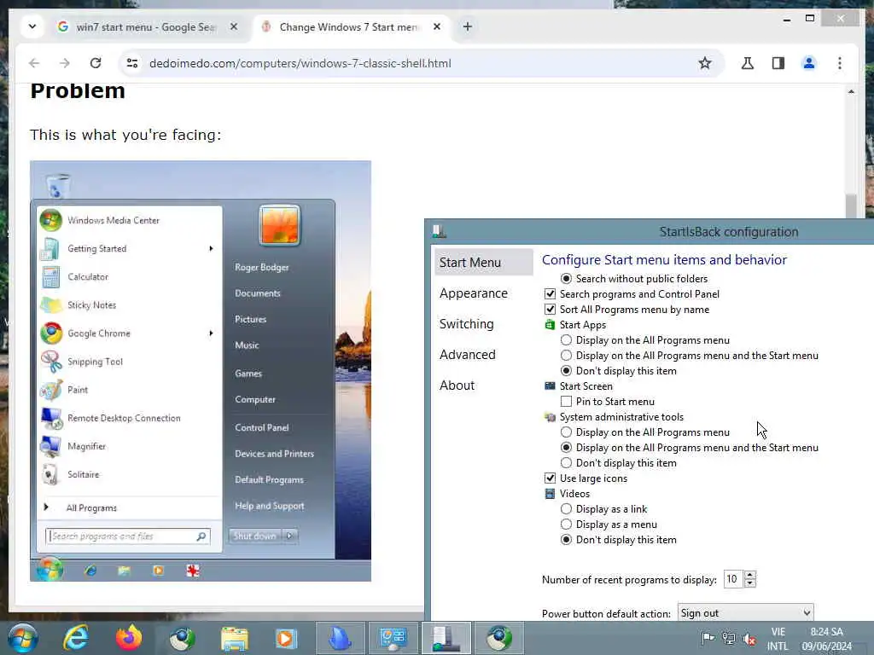
Task: Open Appearance section in StartIsBack
Action: pos(473,293)
